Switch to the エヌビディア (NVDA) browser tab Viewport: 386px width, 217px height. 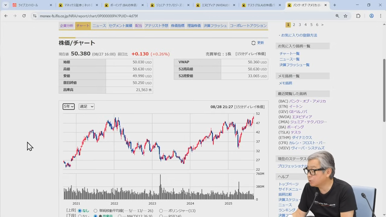215,5
